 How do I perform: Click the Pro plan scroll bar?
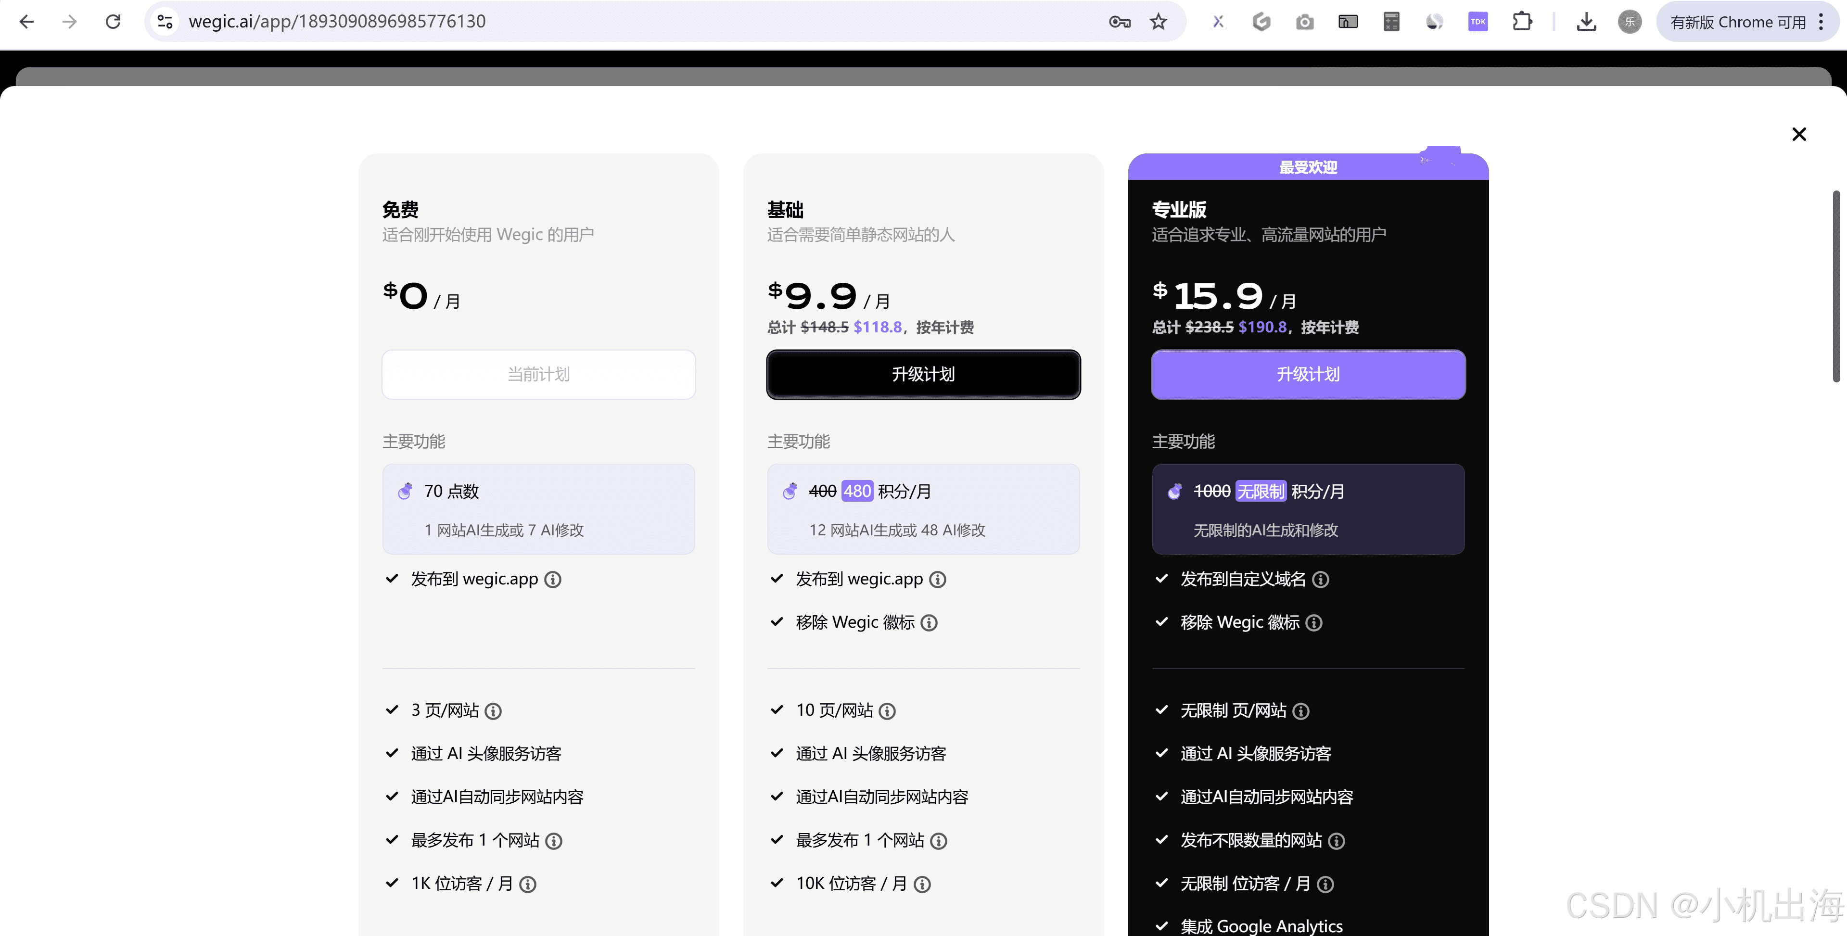click(1836, 286)
